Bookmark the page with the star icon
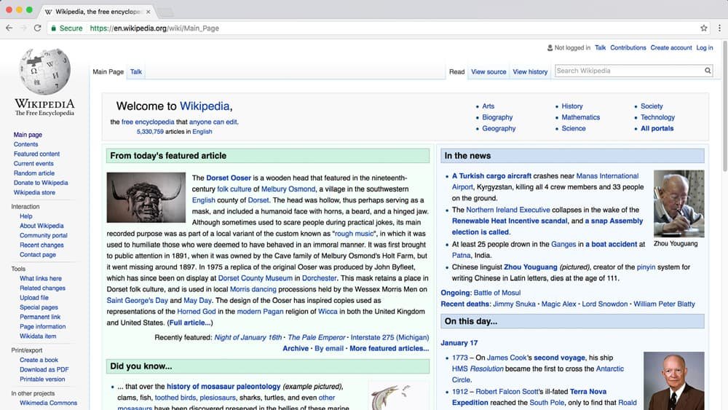The image size is (728, 410). coord(704,28)
